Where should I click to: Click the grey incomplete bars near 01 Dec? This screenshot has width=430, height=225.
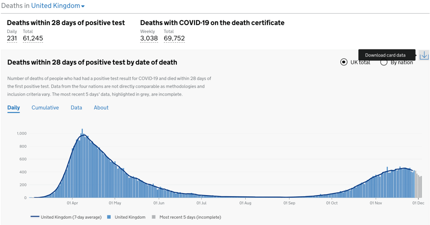pyautogui.click(x=418, y=186)
